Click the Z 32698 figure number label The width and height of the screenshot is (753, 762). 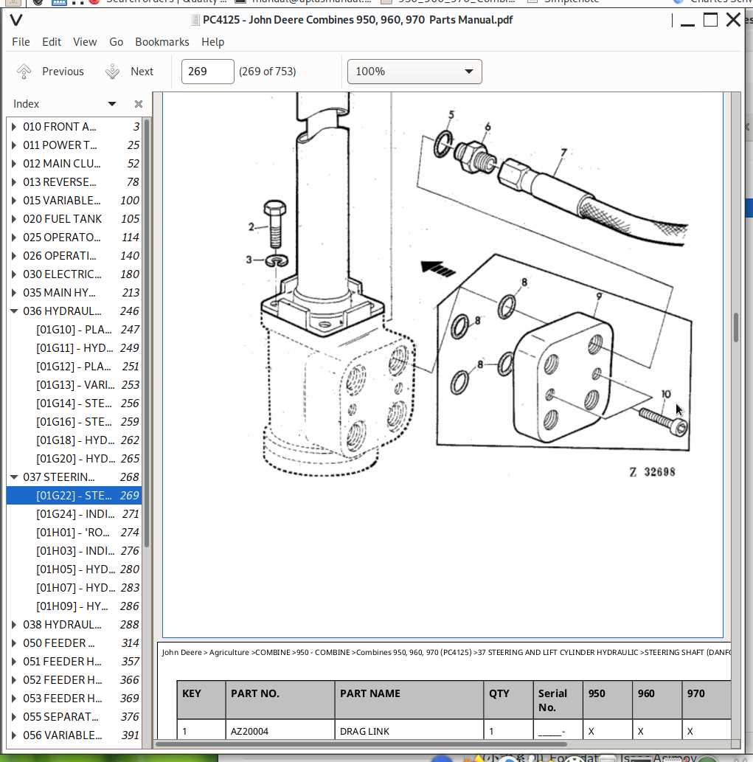[x=652, y=472]
